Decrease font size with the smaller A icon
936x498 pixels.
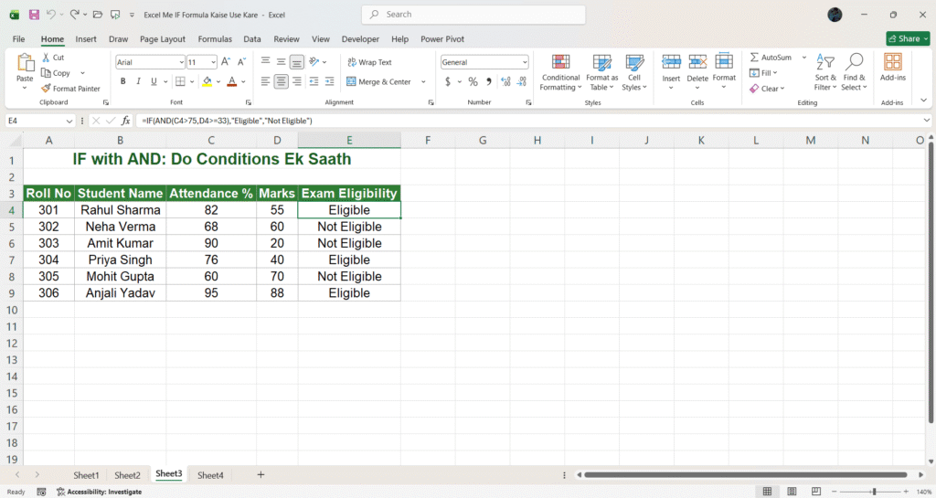241,61
